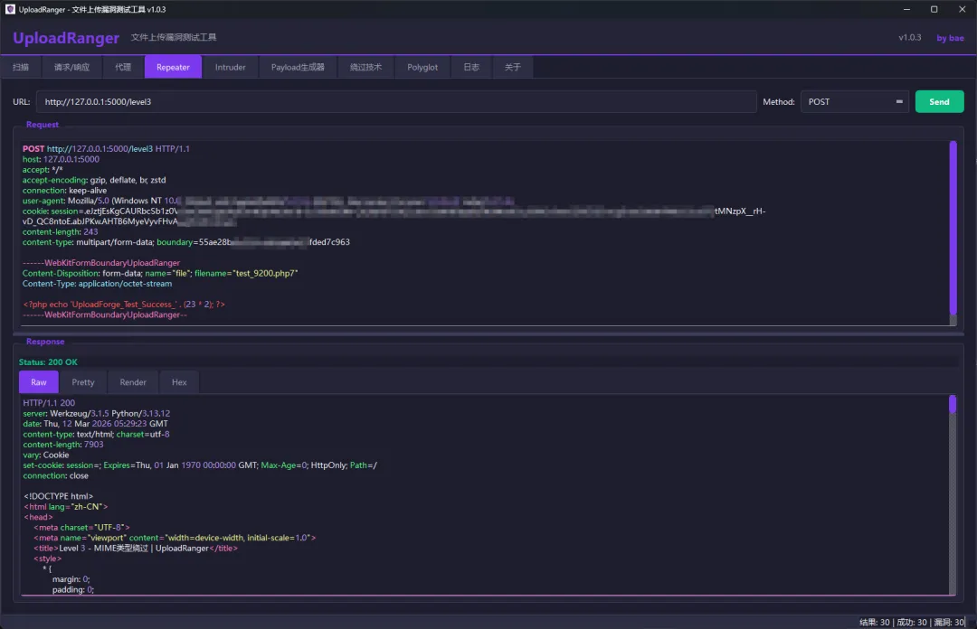Switch to the Hex response view

(x=179, y=382)
